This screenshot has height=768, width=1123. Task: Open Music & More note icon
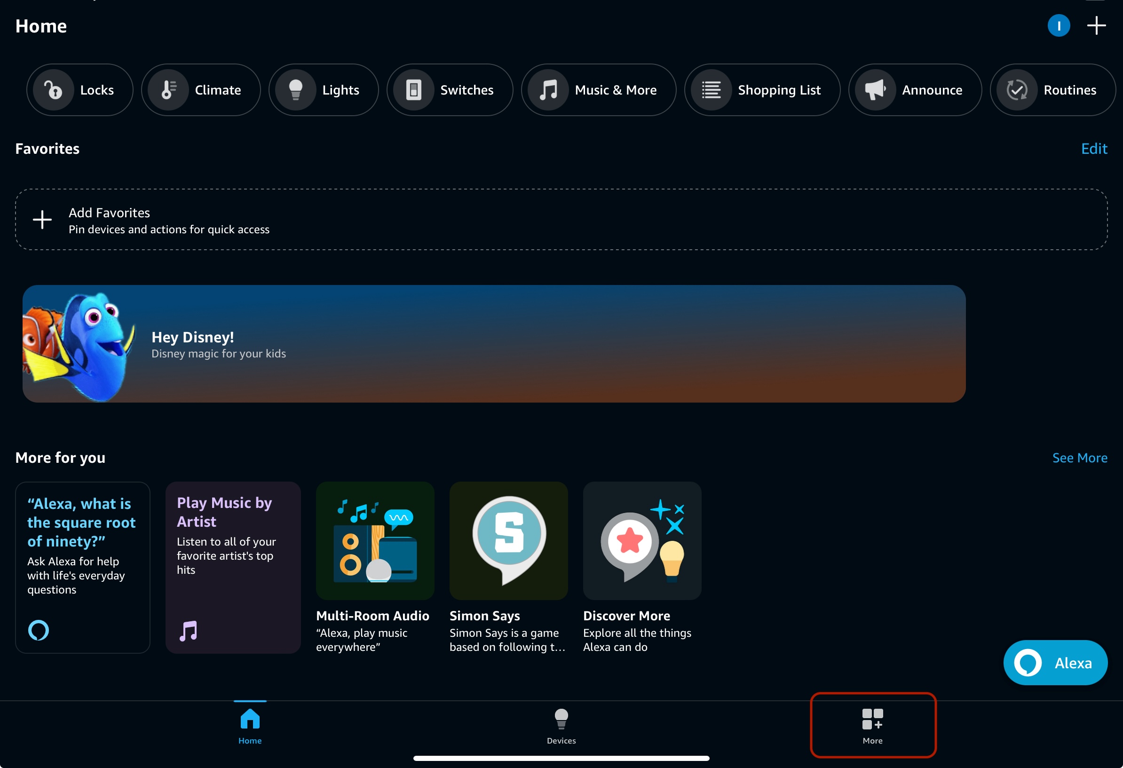point(548,90)
